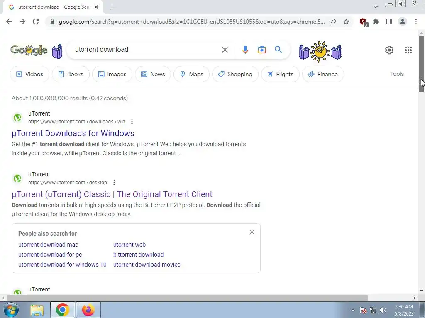
Task: Open the Chrome profile avatar
Action: click(x=403, y=22)
